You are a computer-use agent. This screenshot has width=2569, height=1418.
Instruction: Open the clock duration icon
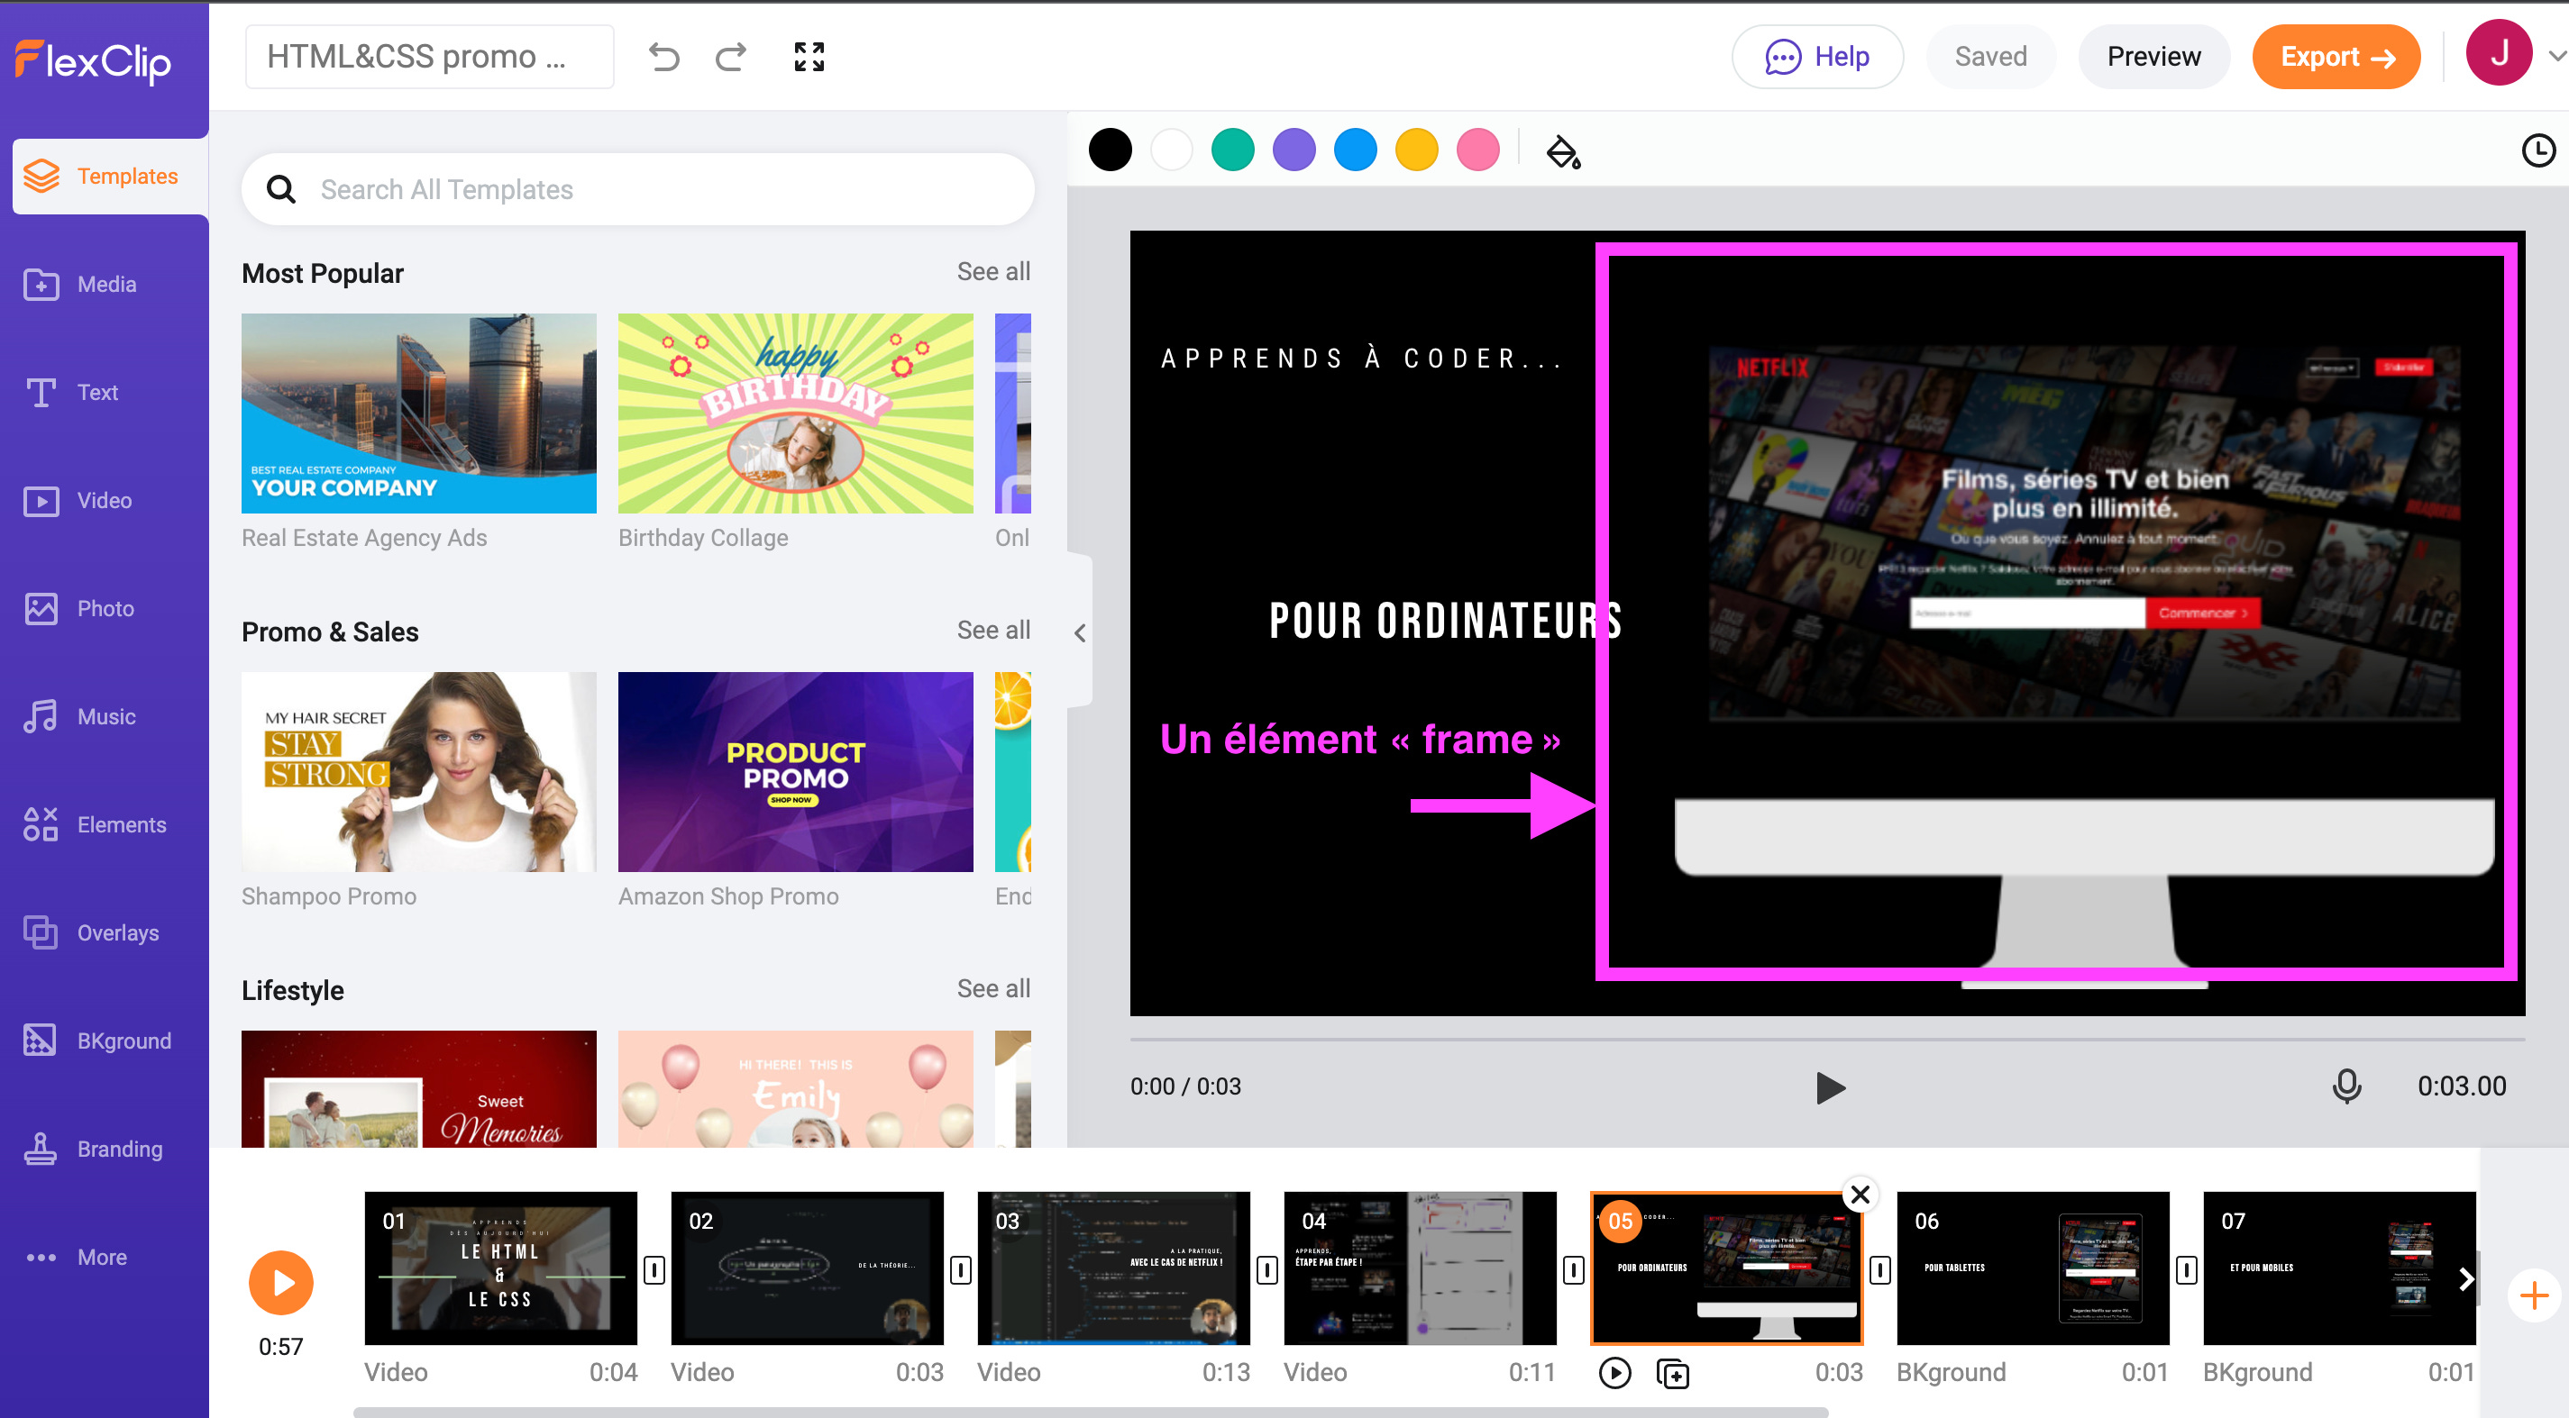[x=2537, y=150]
